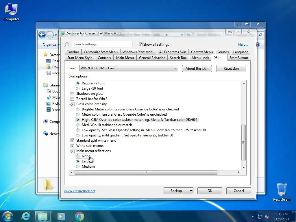
Task: Launch Google Chrome from taskbar
Action: (79, 216)
